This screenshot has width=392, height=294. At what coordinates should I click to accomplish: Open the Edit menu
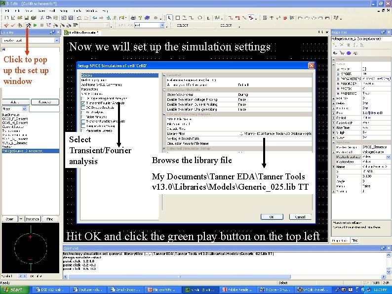(17, 11)
